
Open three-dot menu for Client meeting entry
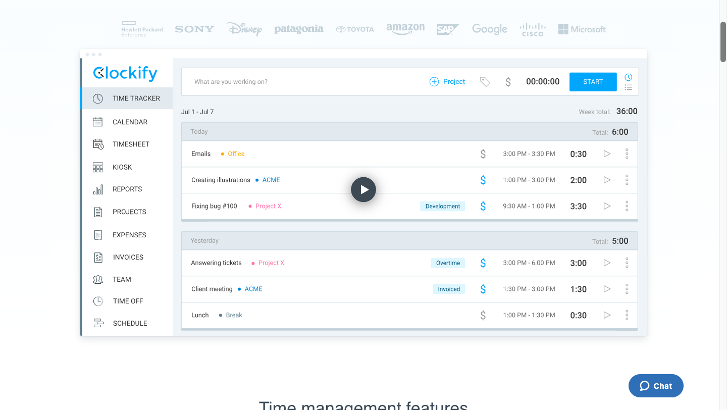(x=627, y=289)
